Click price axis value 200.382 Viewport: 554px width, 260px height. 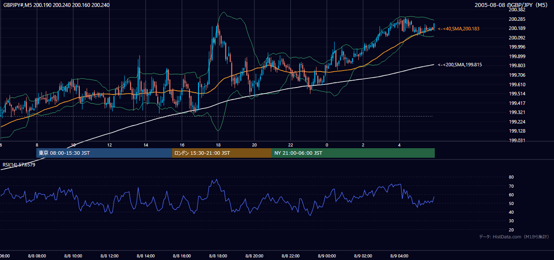click(517, 10)
